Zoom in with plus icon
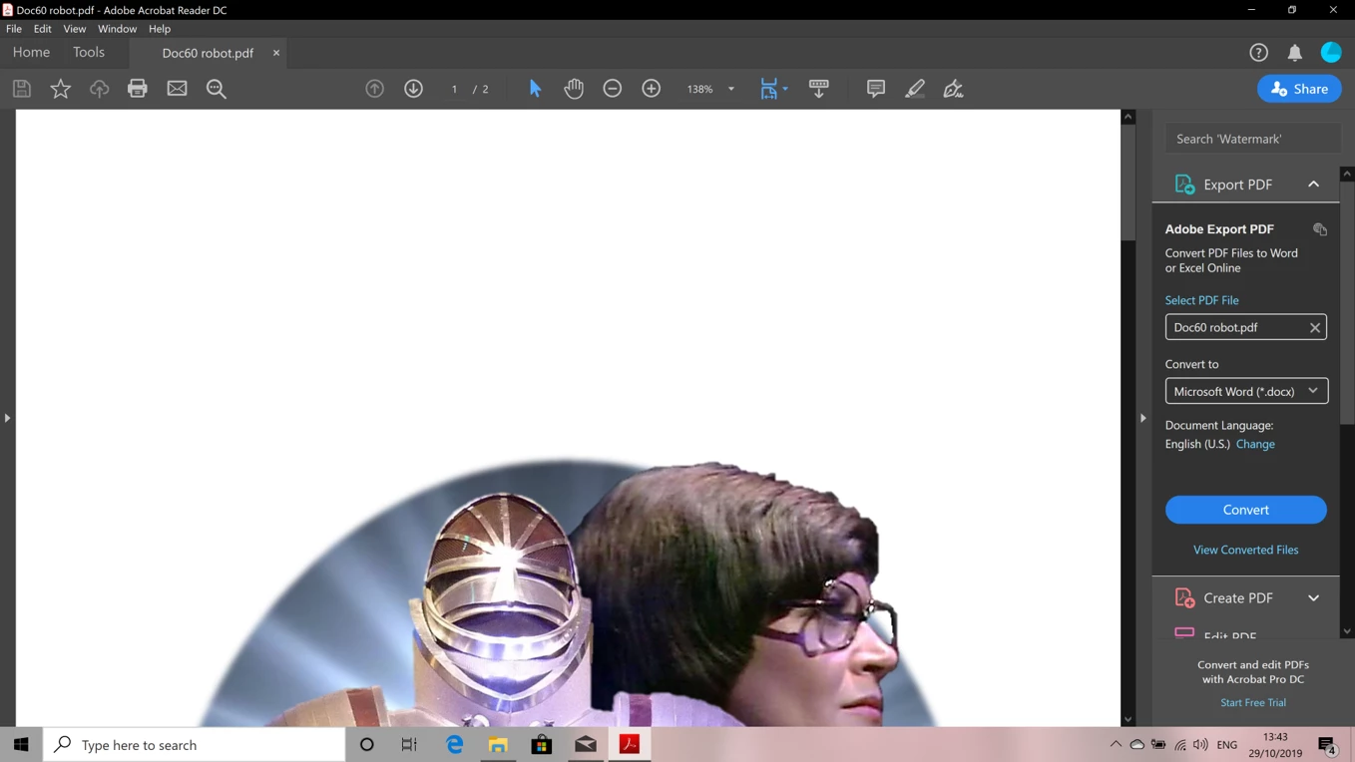This screenshot has height=762, width=1355. coord(652,89)
